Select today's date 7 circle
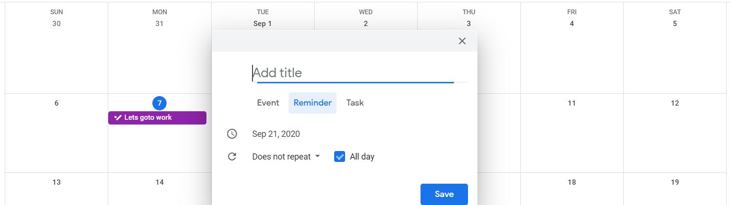The width and height of the screenshot is (730, 205). 159,103
